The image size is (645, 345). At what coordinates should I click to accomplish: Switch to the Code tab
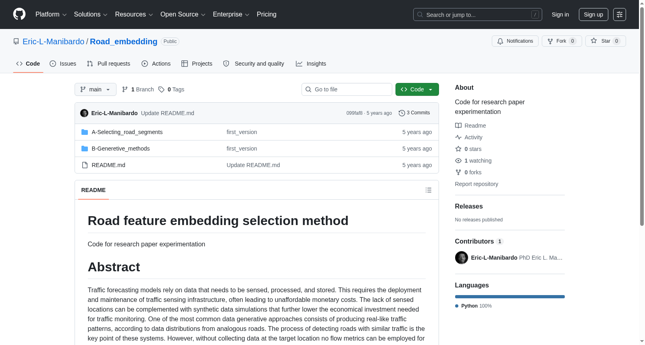click(x=28, y=64)
